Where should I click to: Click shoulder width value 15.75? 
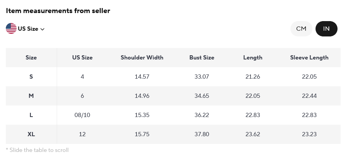coord(142,134)
